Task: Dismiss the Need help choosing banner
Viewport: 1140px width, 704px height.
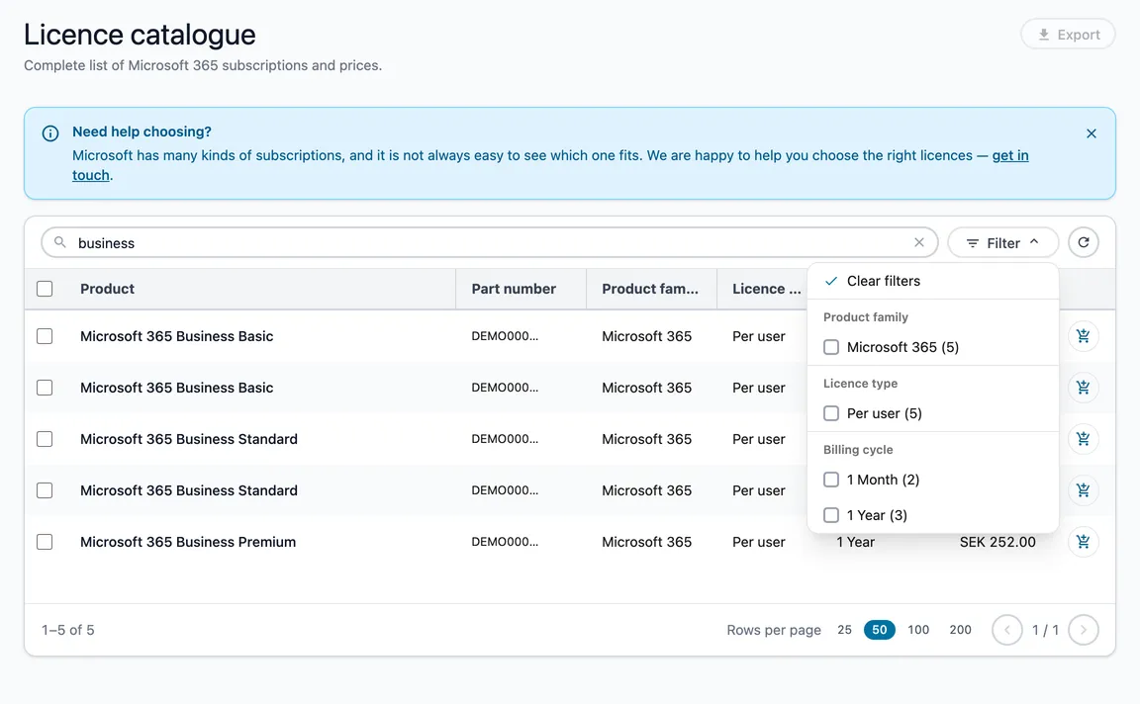Action: [x=1091, y=133]
